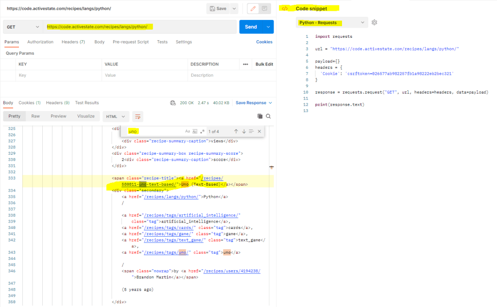Open the comments icon beside edit
Image resolution: width=497 pixels, height=307 pixels.
click(265, 9)
